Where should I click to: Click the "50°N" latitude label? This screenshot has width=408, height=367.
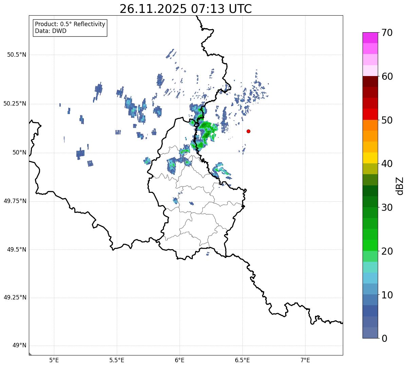coord(19,152)
